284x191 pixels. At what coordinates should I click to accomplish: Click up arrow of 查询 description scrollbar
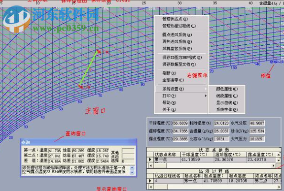[x=132, y=168]
